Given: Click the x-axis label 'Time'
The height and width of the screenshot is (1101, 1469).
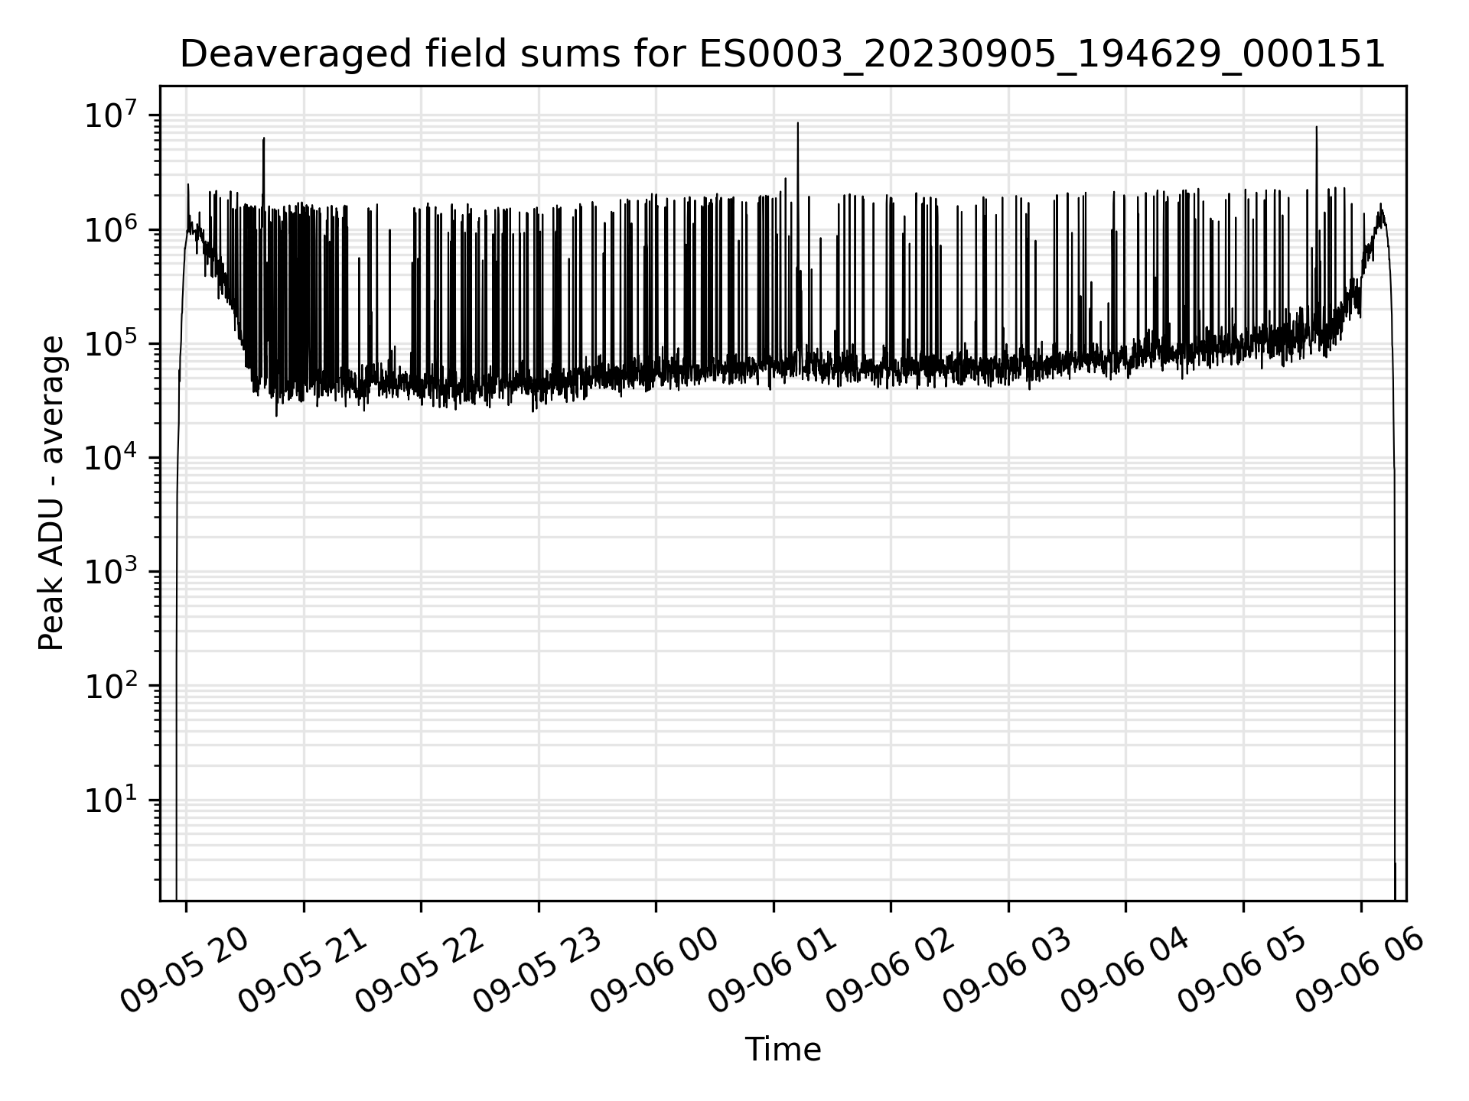Looking at the screenshot, I should [x=783, y=1050].
